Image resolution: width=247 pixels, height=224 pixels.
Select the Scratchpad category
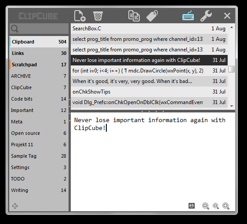[x=39, y=65]
